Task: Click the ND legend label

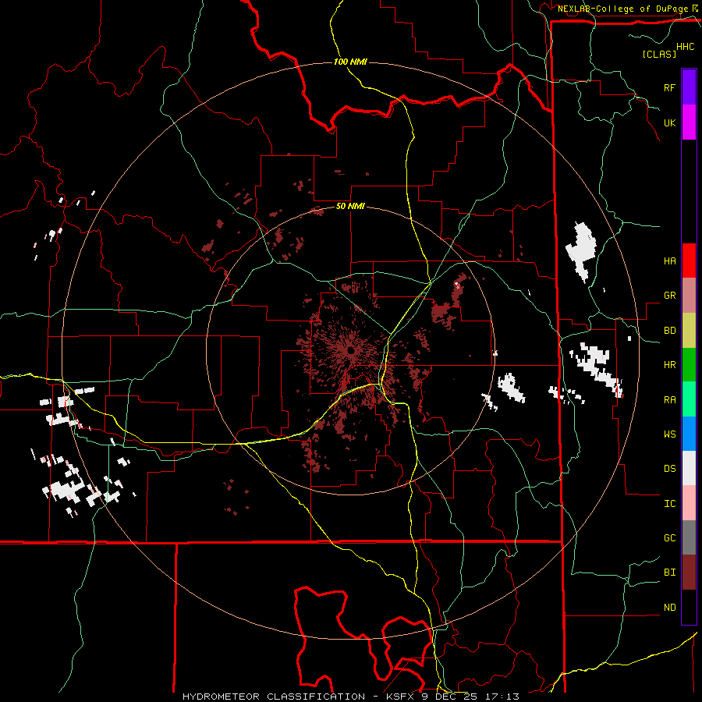Action: (669, 607)
